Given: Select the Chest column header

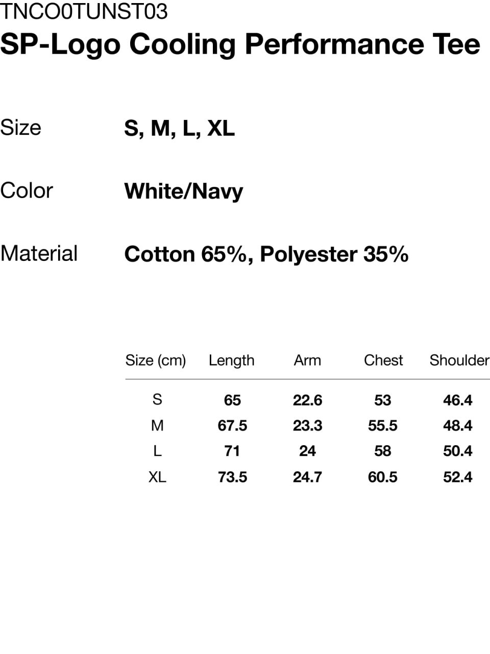Looking at the screenshot, I should [383, 360].
